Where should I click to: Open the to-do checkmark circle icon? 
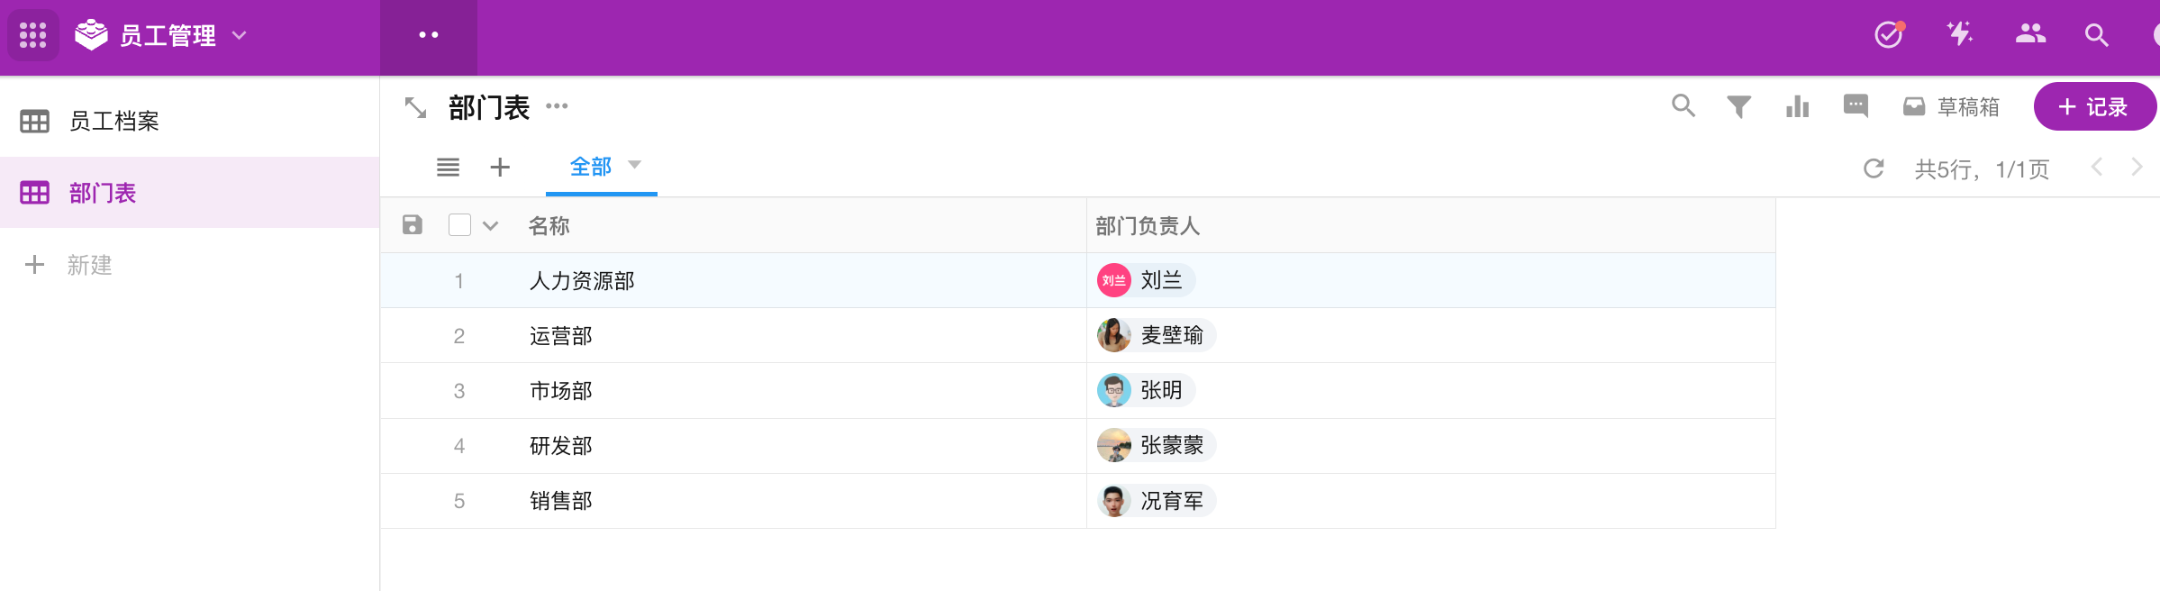click(1889, 34)
